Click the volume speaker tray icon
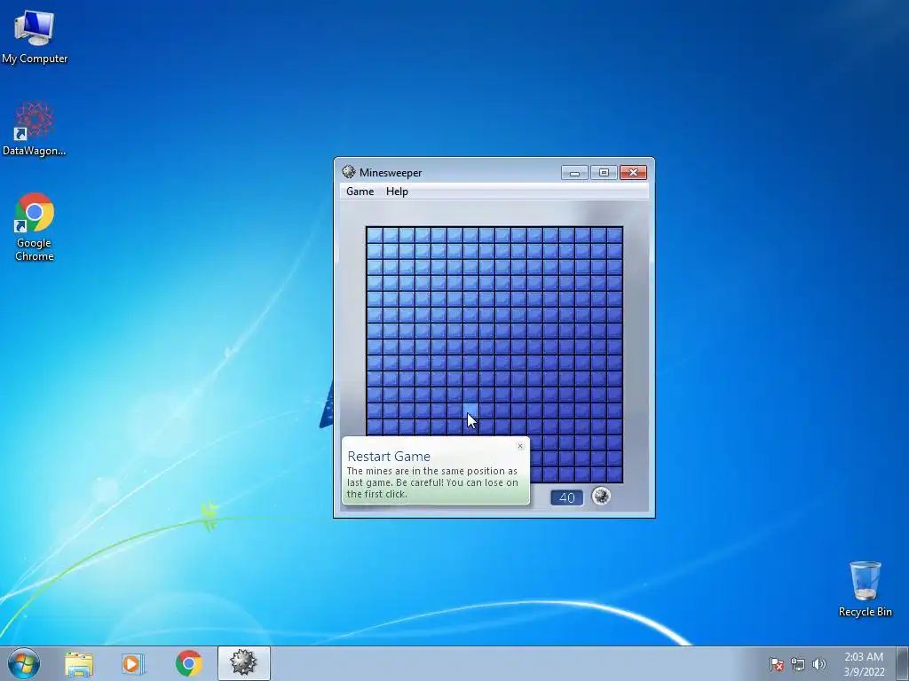 (818, 664)
